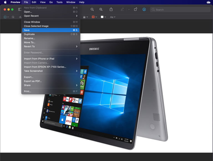Image resolution: width=213 pixels, height=161 pixels.
Task: Select the rectangular selection tool
Action: click(x=5, y=17)
